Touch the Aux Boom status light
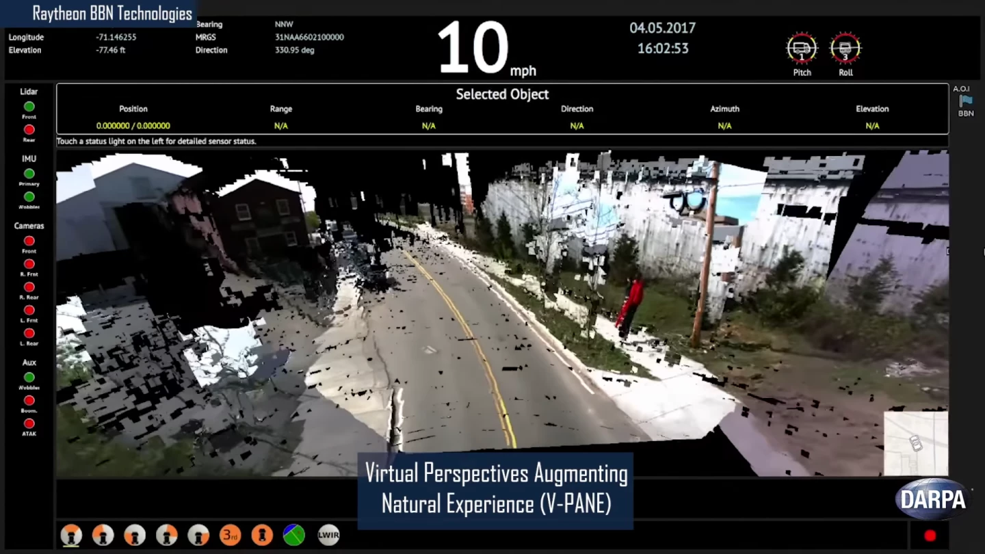Viewport: 985px width, 554px height. [x=29, y=400]
